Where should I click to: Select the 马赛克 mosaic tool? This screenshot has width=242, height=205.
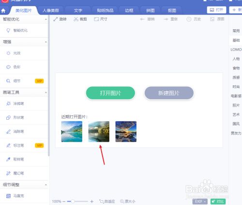24,196
